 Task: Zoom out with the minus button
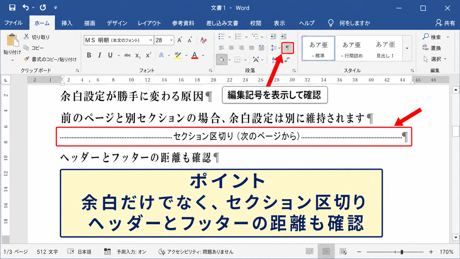coord(359,252)
